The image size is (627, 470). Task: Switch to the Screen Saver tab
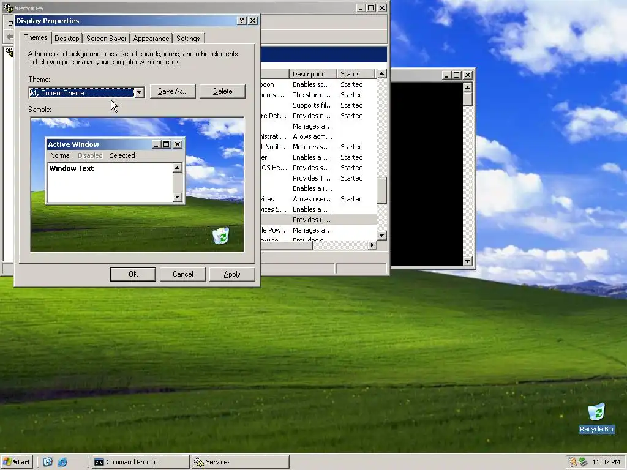(x=107, y=39)
